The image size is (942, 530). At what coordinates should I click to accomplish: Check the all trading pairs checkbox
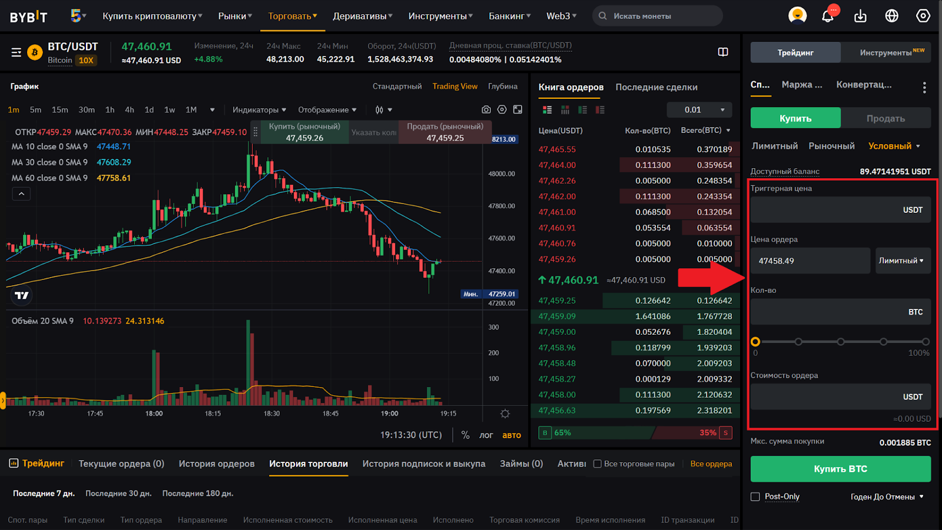(598, 464)
